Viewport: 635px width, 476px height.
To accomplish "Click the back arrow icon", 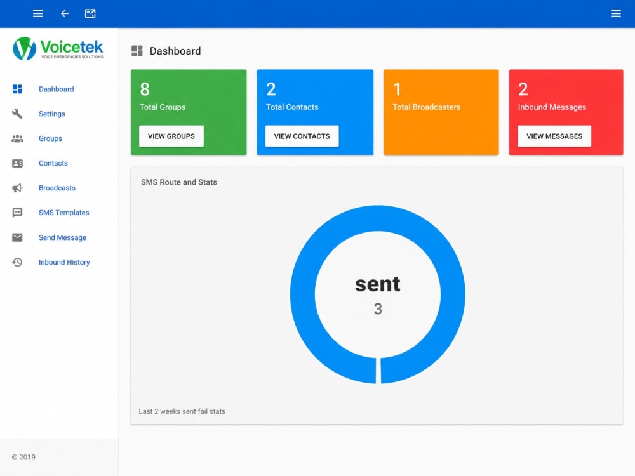I will point(65,13).
